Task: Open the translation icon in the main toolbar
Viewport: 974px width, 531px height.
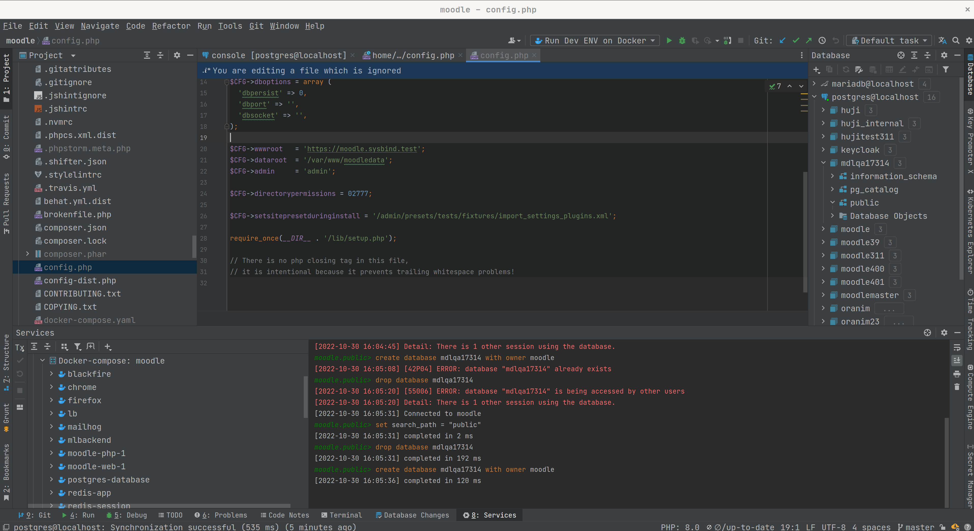Action: [x=942, y=40]
